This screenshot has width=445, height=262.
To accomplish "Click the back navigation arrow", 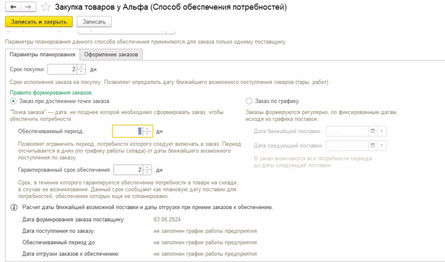I will click(13, 7).
